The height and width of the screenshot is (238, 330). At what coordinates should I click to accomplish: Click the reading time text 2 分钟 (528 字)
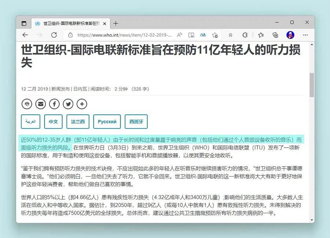click(x=132, y=89)
